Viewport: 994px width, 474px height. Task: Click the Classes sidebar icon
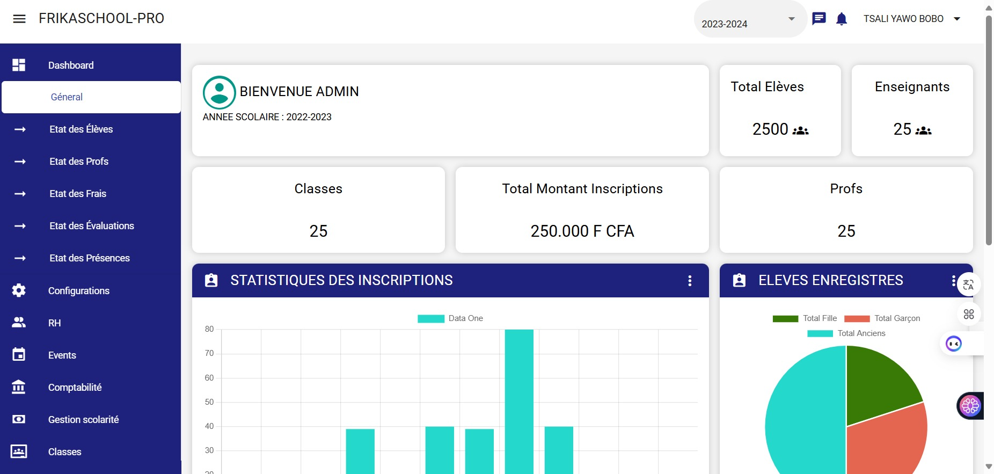(19, 451)
